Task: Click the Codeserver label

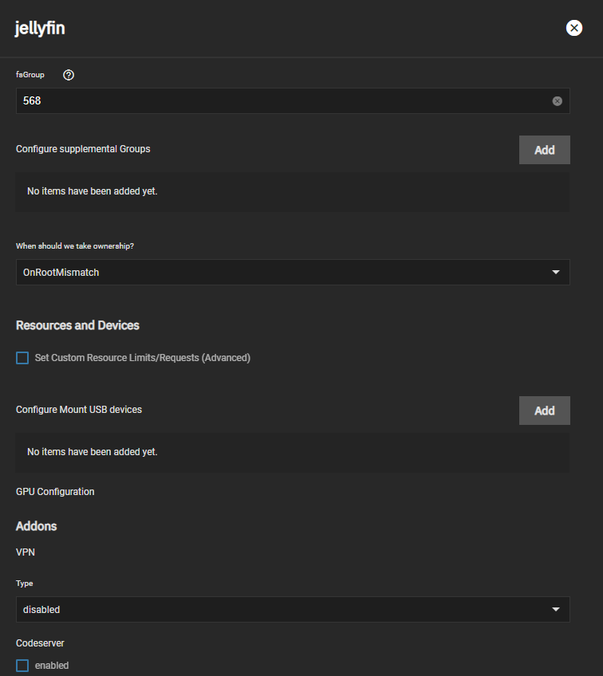Action: click(x=40, y=643)
